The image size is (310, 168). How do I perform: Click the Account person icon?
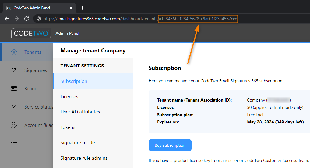[14, 125]
